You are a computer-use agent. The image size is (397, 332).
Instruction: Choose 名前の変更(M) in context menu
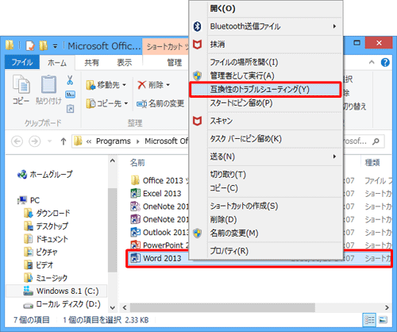click(x=266, y=233)
